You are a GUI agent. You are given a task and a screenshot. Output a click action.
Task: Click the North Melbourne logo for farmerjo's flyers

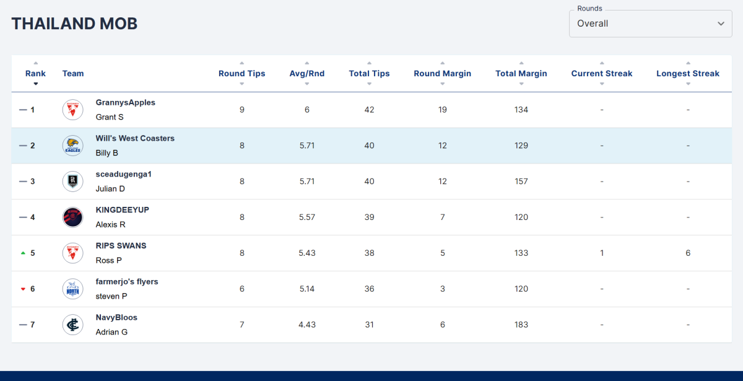[72, 289]
